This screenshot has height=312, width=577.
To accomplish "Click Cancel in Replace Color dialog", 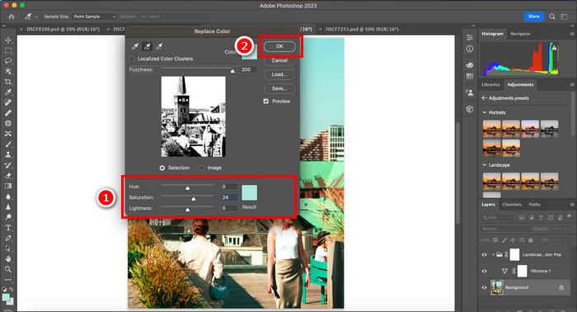I will click(279, 60).
